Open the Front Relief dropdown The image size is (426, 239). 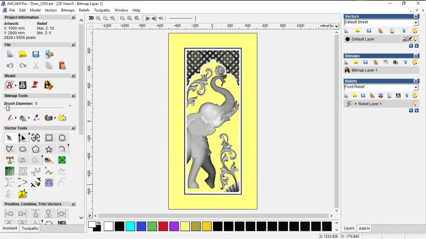pyautogui.click(x=416, y=87)
